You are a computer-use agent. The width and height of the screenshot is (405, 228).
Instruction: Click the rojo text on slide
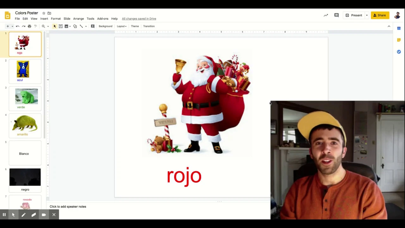pos(184,176)
